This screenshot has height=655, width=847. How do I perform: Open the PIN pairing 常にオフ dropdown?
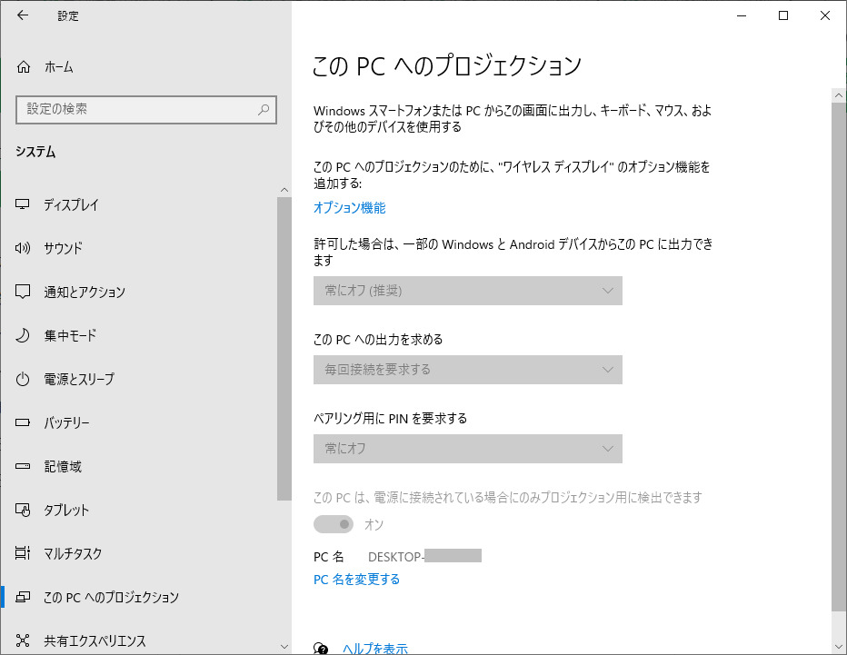point(467,449)
